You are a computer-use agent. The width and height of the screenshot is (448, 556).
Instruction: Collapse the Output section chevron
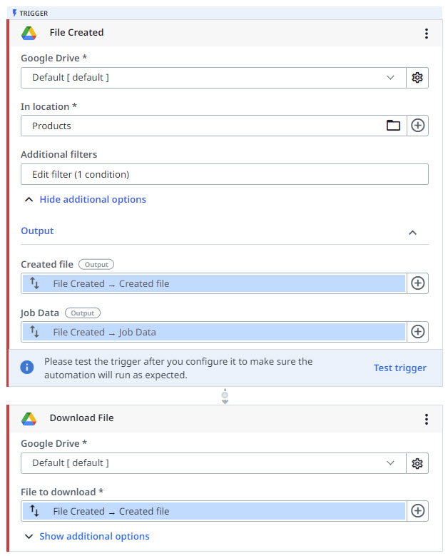coord(412,233)
